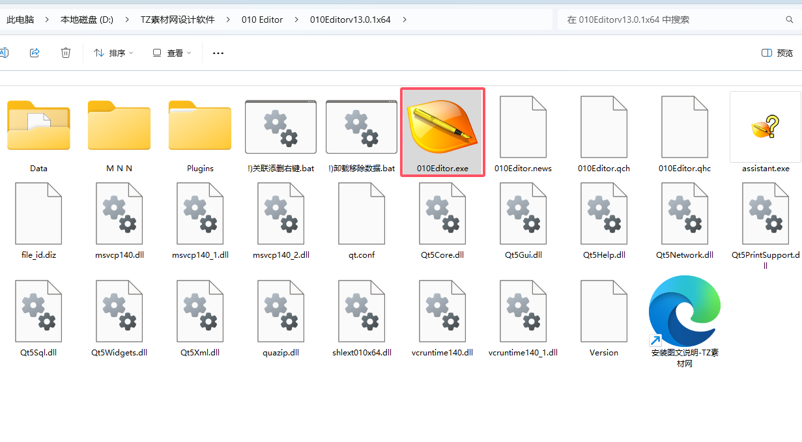This screenshot has width=802, height=442.
Task: Select the Version file icon
Action: coord(604,311)
